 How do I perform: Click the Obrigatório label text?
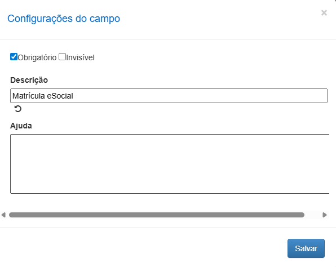[37, 57]
